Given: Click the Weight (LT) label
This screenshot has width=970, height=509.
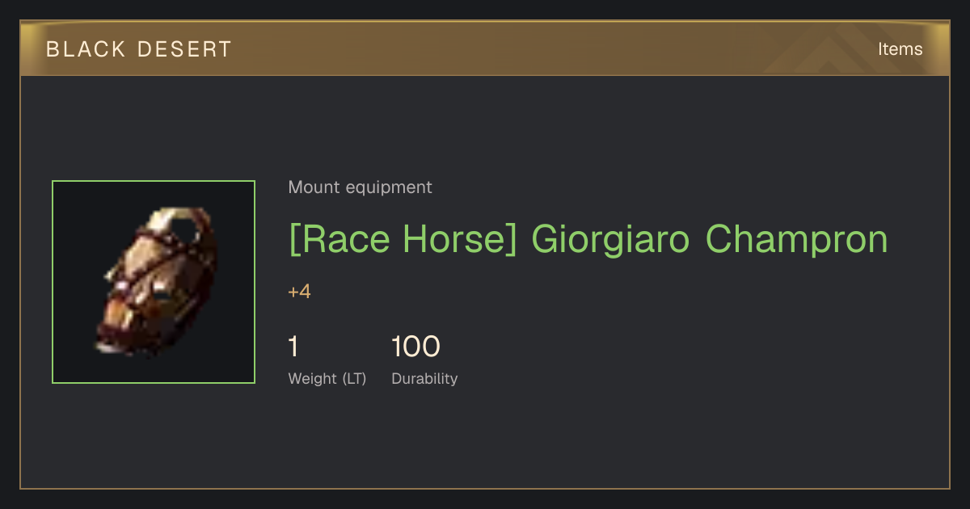Looking at the screenshot, I should tap(327, 379).
